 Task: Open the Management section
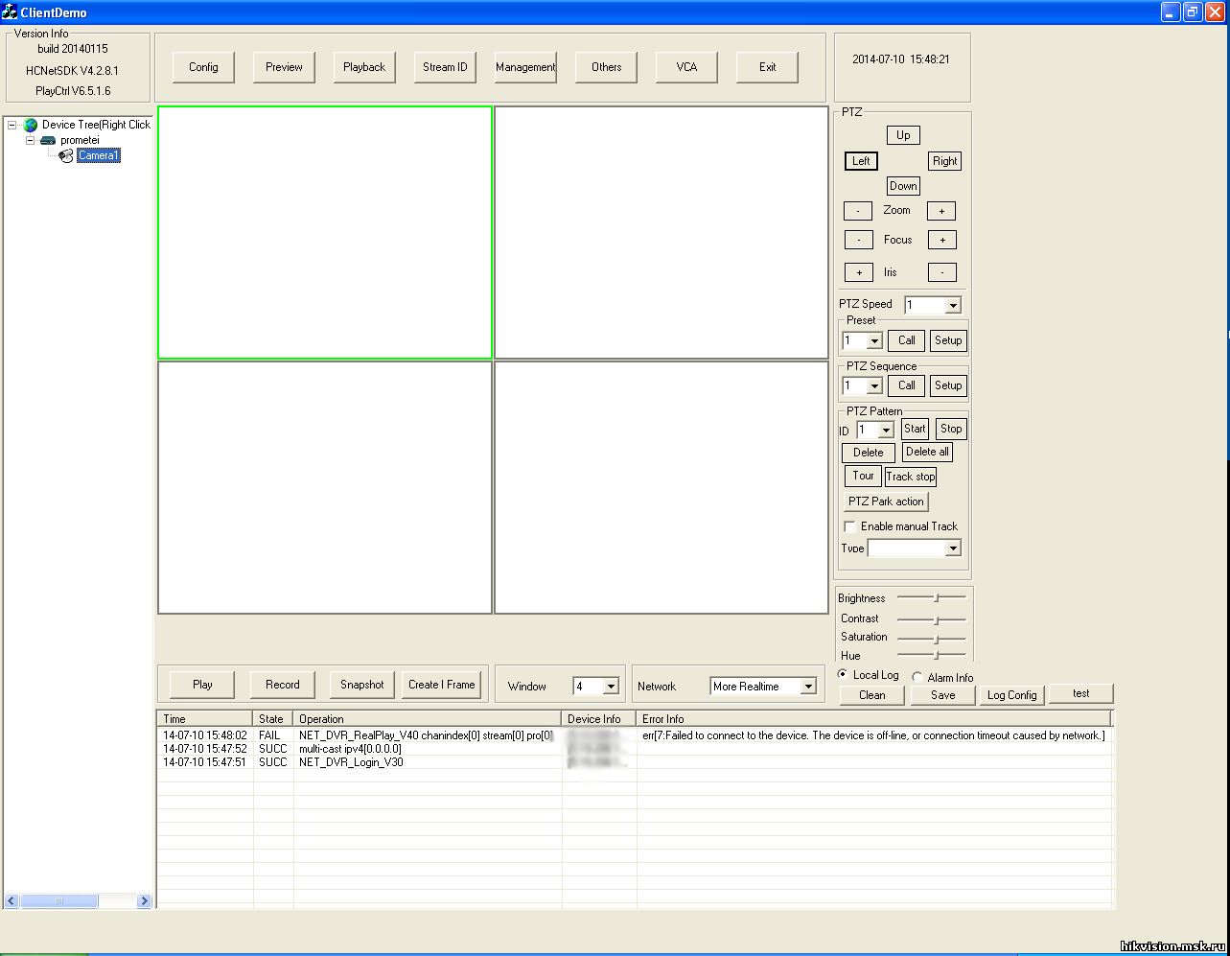pos(525,67)
